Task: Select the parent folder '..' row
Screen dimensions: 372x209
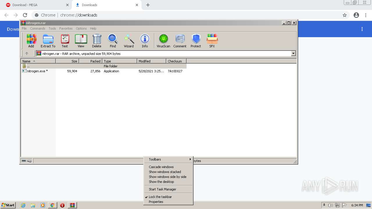Action: click(x=104, y=66)
